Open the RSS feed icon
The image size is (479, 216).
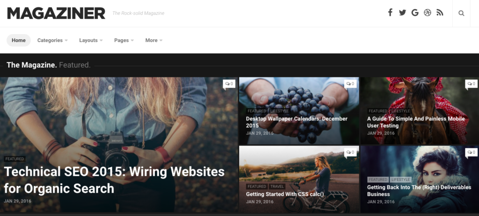tap(440, 13)
